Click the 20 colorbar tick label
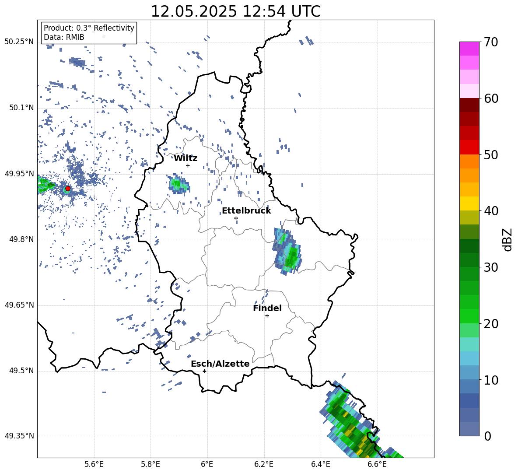 (491, 324)
